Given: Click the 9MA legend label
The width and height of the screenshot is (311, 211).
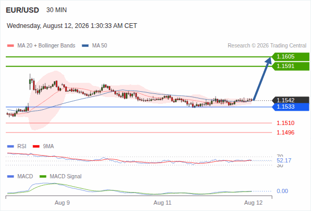Looking at the screenshot, I should coord(48,147).
